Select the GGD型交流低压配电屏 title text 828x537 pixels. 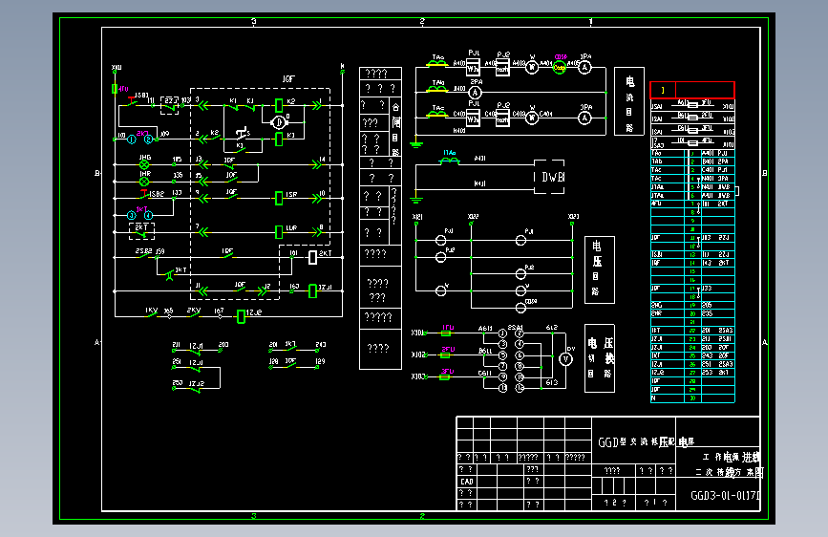pyautogui.click(x=646, y=441)
